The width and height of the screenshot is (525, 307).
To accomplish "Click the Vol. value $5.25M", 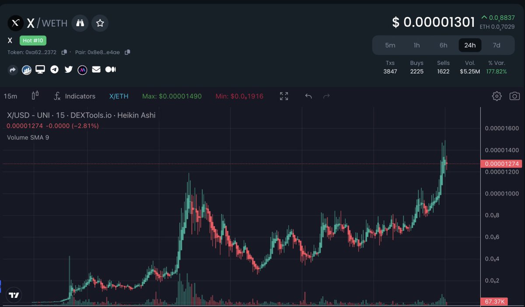I will pyautogui.click(x=469, y=71).
